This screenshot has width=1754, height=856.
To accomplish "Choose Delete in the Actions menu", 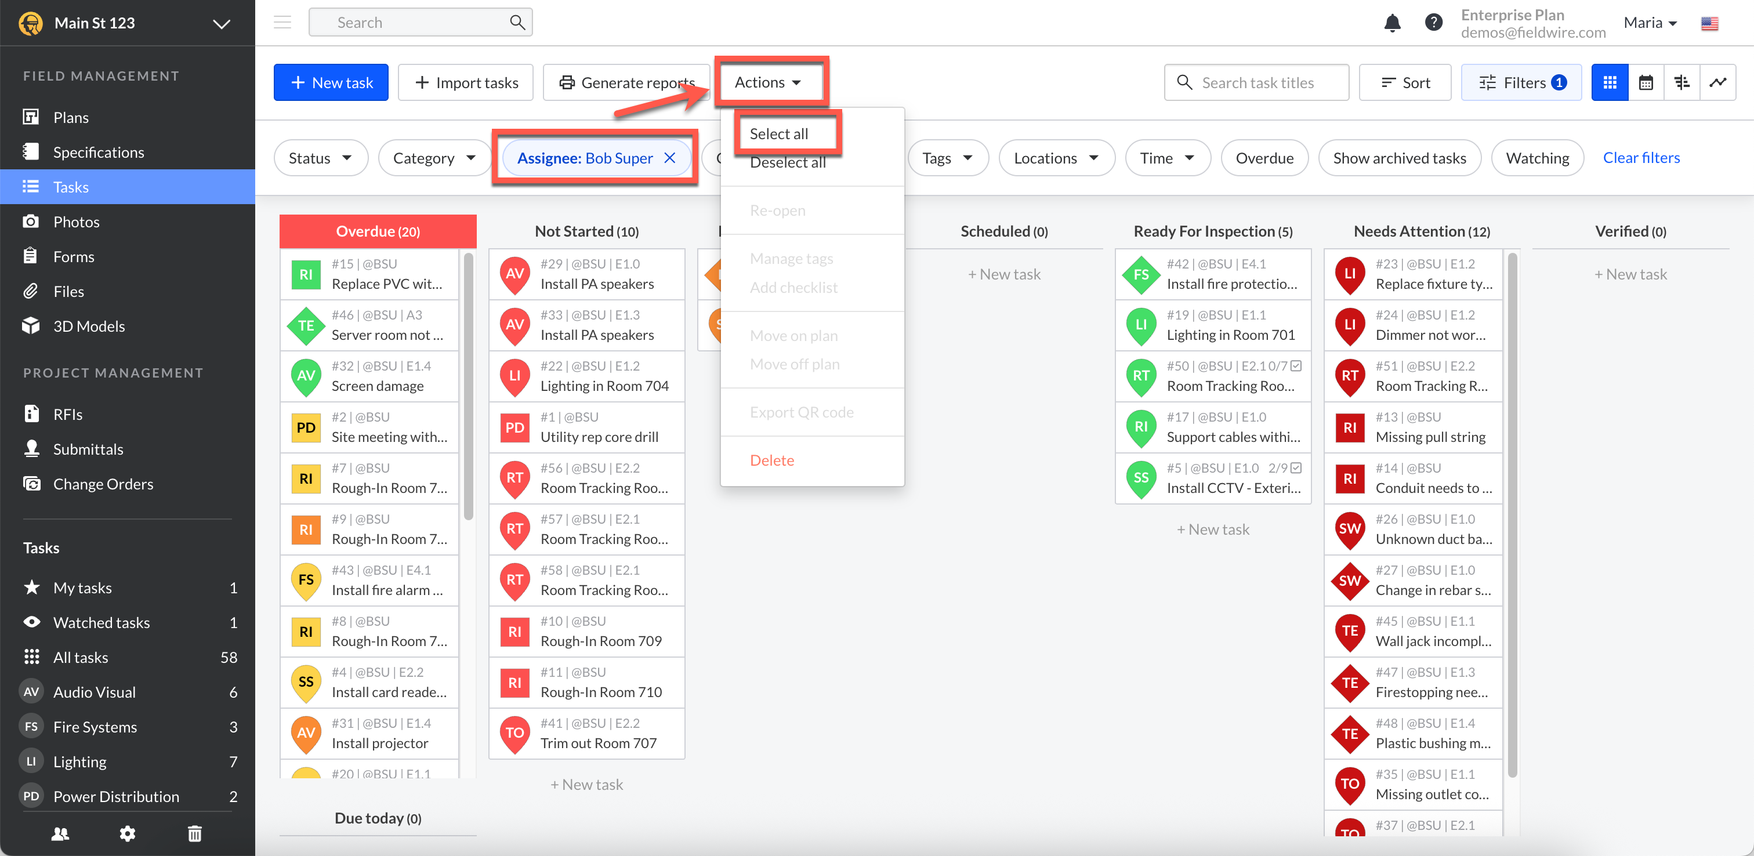I will pos(771,460).
